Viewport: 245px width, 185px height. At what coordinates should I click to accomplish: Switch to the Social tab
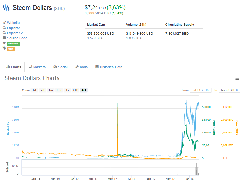[x=61, y=67]
